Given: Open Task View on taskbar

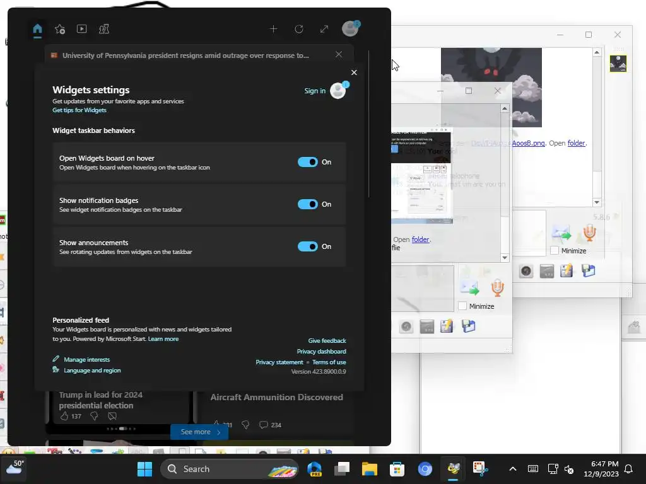Looking at the screenshot, I should (342, 469).
